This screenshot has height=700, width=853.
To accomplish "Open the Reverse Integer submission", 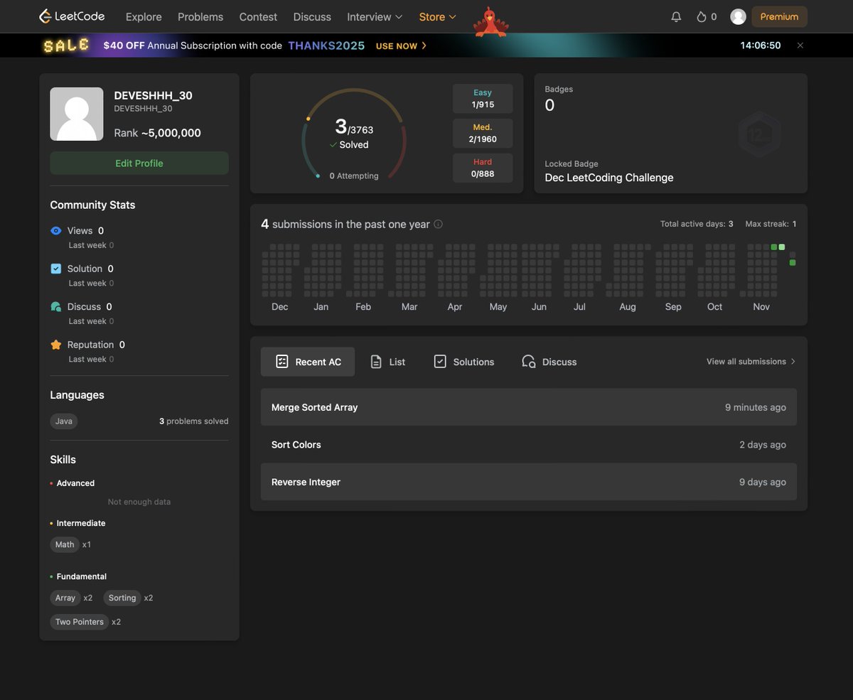I will point(529,482).
